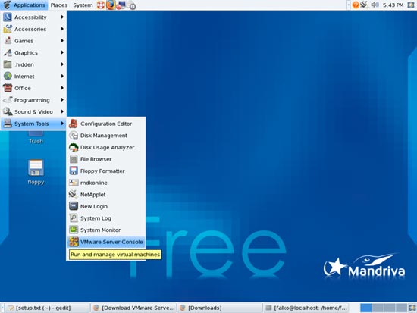417x313 pixels.
Task: Click the Floppy Formatter icon
Action: pos(74,171)
